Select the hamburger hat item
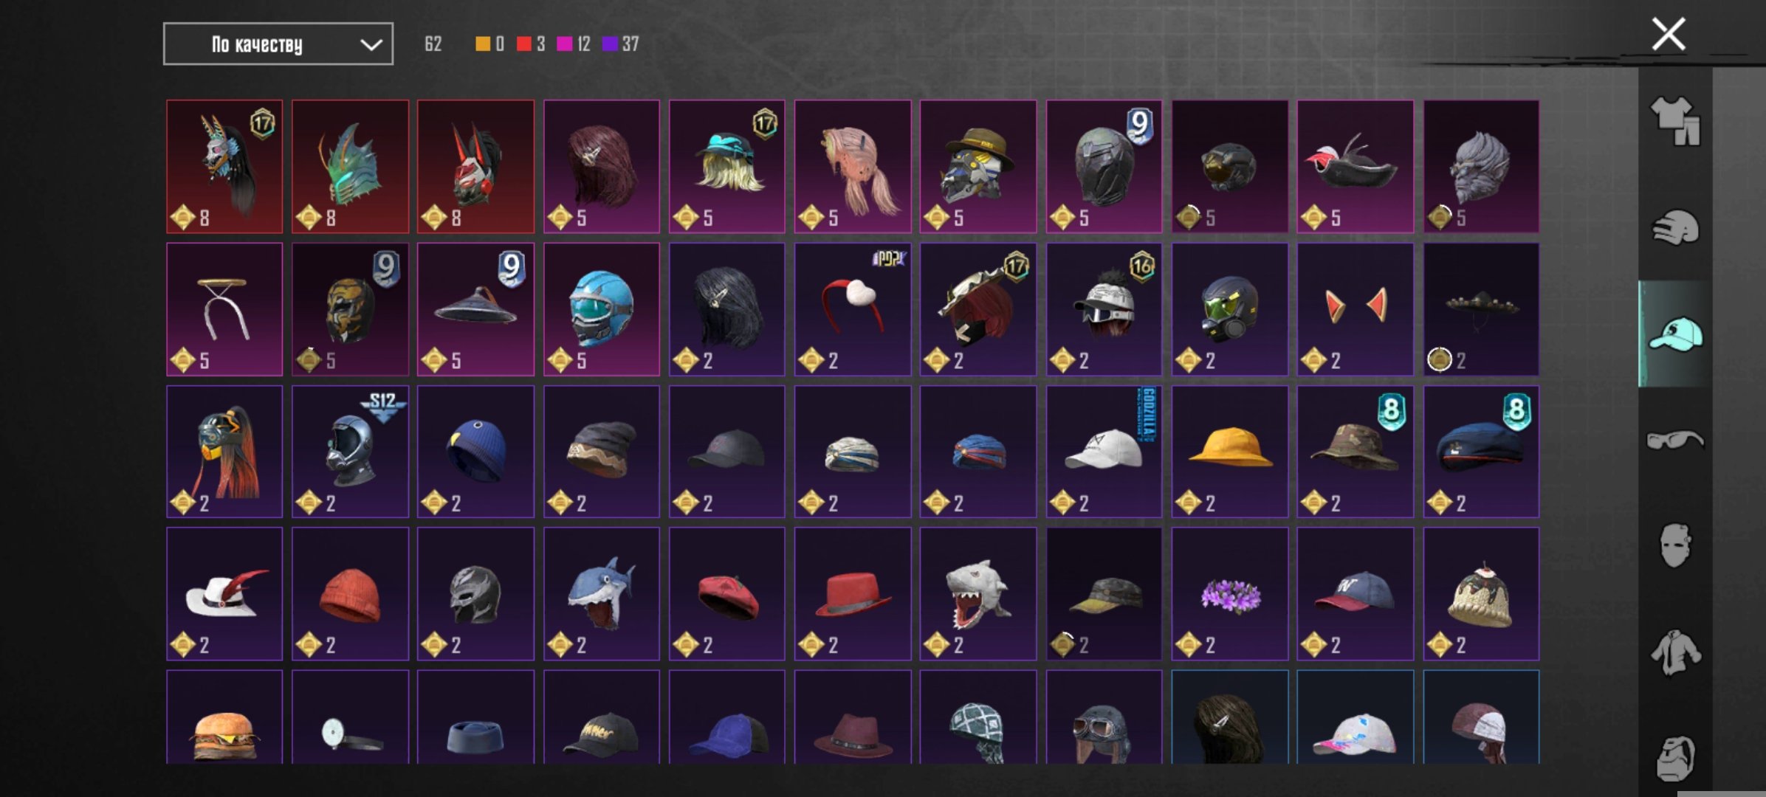The height and width of the screenshot is (797, 1766). coord(224,717)
